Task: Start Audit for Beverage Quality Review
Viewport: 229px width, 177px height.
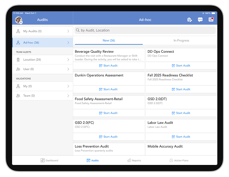Action: [x=108, y=66]
